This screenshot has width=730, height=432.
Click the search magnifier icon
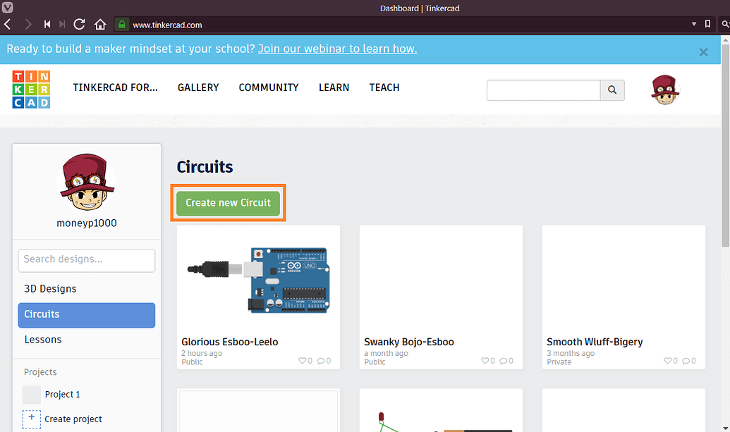point(611,90)
